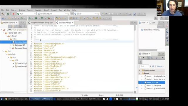Screen dimensions: 188x106
Task: Click the Open Perspective icon at top right
Action: pos(162,18)
